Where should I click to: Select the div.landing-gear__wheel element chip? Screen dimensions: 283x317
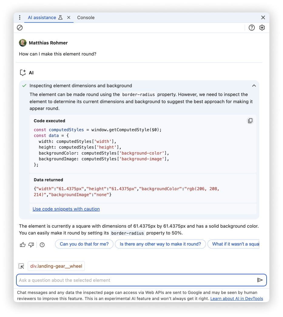point(56,266)
